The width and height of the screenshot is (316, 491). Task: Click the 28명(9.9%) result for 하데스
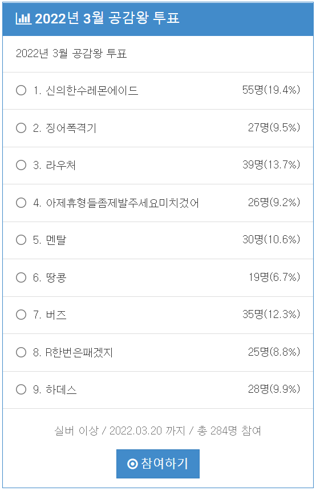pos(274,389)
